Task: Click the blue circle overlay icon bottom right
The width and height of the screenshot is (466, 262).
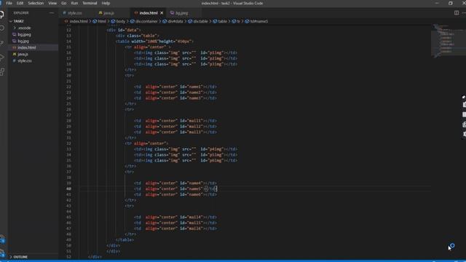Action: click(452, 245)
